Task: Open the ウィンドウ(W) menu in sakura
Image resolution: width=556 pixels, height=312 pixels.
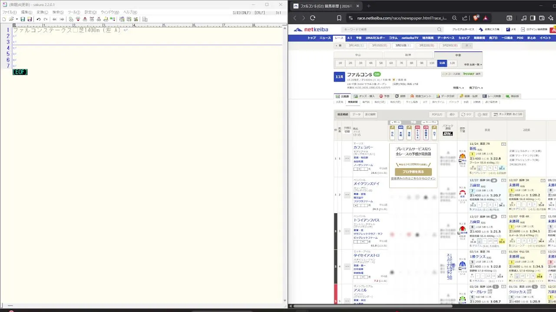Action: (110, 13)
